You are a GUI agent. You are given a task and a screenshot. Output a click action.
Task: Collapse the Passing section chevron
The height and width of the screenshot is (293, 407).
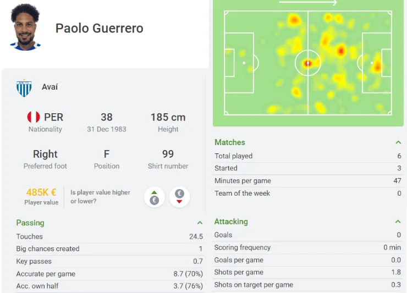click(x=200, y=223)
